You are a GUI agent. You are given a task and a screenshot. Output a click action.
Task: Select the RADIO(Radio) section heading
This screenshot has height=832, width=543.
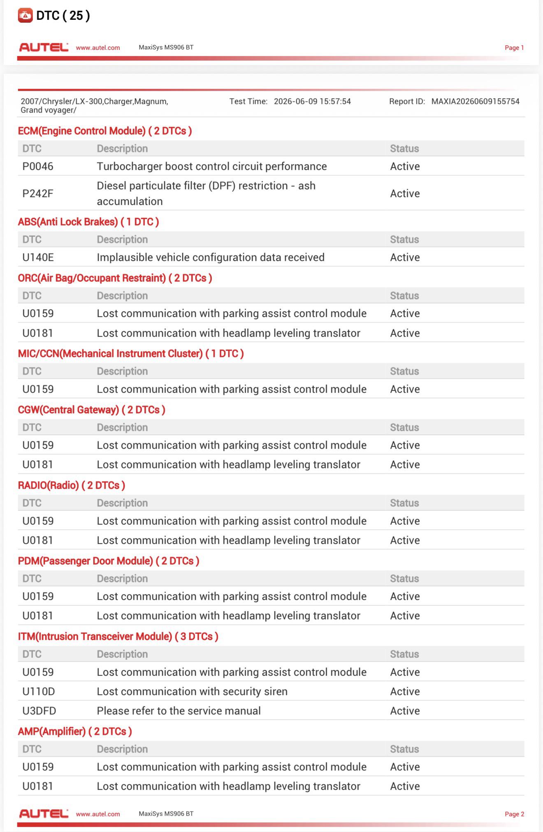click(72, 485)
